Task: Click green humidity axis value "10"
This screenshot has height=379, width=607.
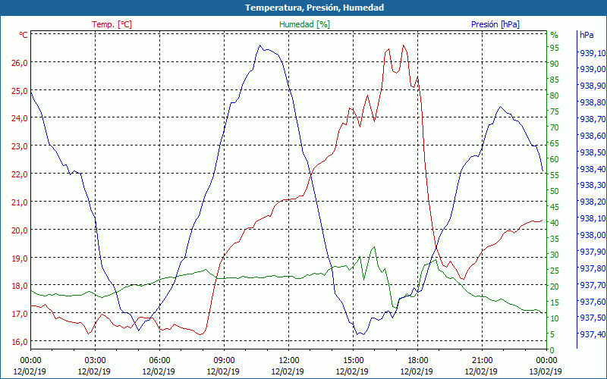Action: click(555, 318)
